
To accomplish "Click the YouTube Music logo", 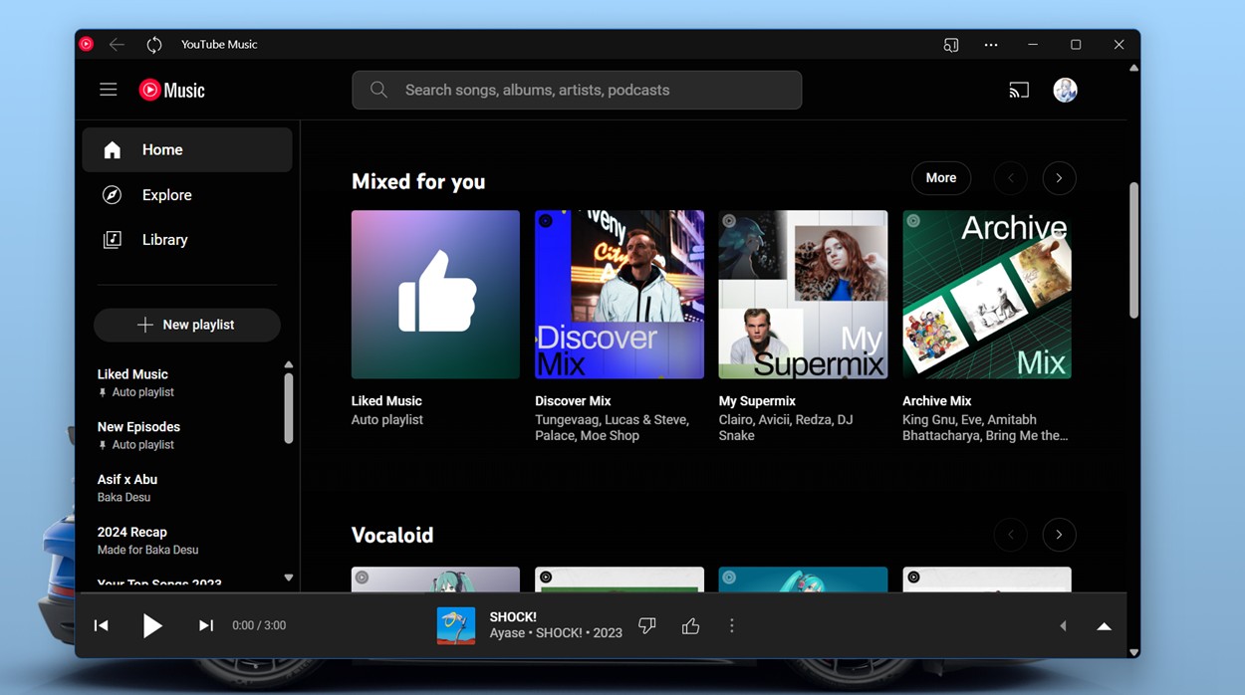I will 171,90.
